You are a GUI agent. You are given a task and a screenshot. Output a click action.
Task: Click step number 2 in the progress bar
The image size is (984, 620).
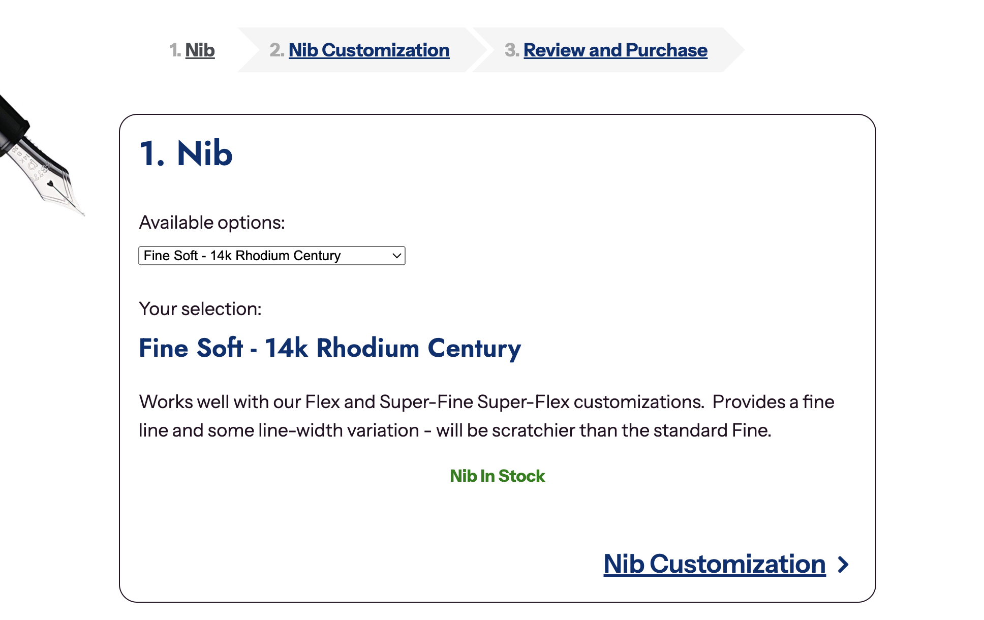tap(276, 50)
